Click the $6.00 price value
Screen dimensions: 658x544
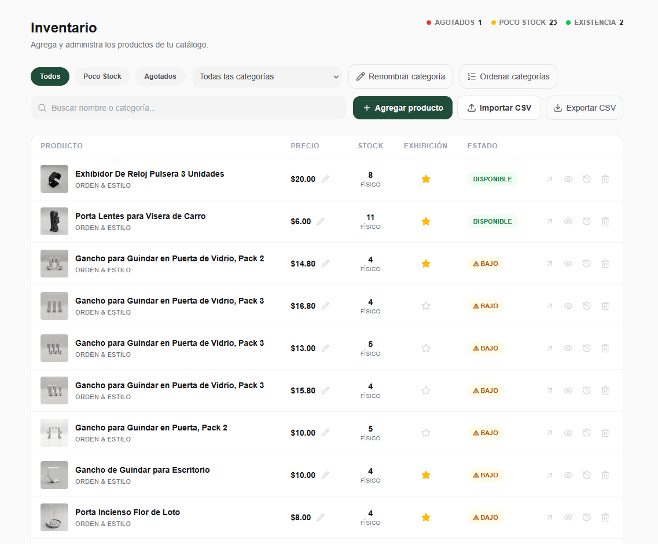click(x=301, y=221)
